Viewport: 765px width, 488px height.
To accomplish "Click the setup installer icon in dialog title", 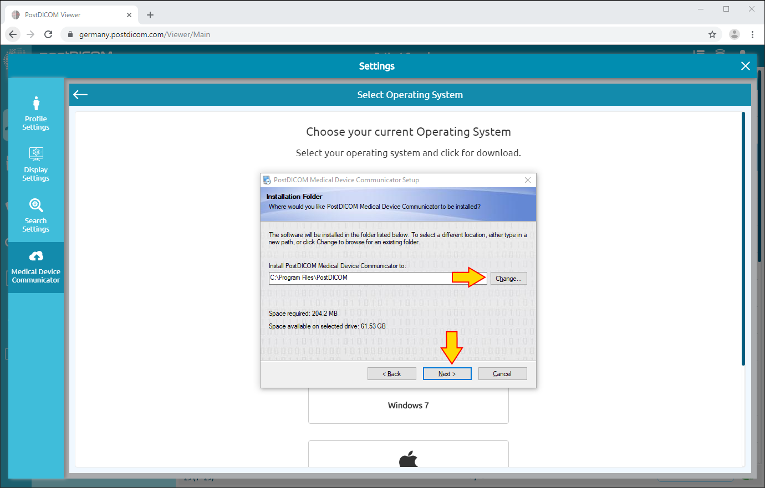I will coord(267,180).
